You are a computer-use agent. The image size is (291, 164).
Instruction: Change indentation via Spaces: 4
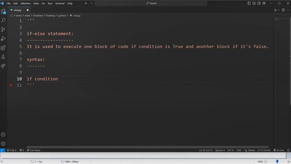pos(220,150)
